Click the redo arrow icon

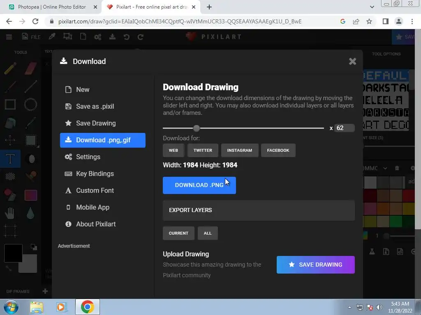141,37
